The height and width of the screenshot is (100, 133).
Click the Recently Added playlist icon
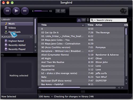6,45
